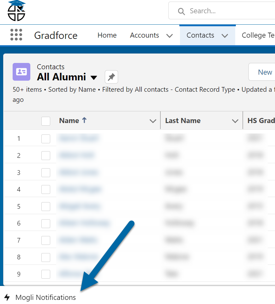Screen dimensions: 275x304
Task: Open the Accounts tab
Action: tap(144, 35)
